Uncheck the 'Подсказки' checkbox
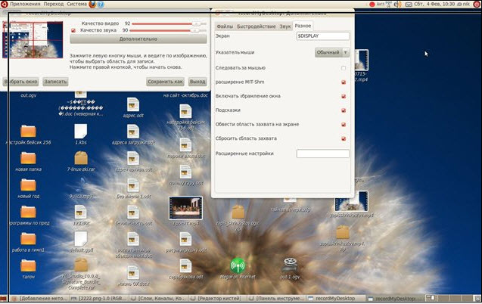The width and height of the screenshot is (482, 304). pyautogui.click(x=344, y=110)
